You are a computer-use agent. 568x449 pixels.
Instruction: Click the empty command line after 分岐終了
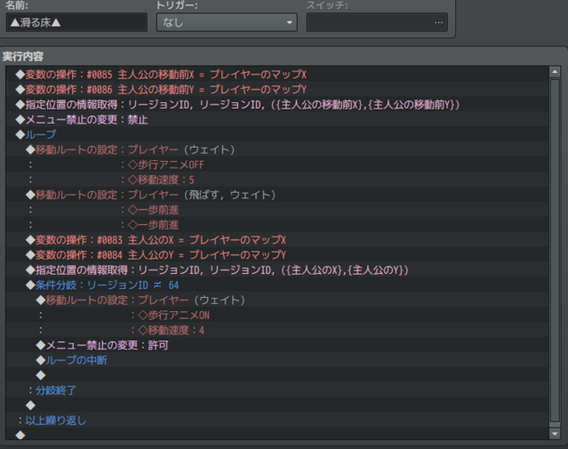coord(277,405)
